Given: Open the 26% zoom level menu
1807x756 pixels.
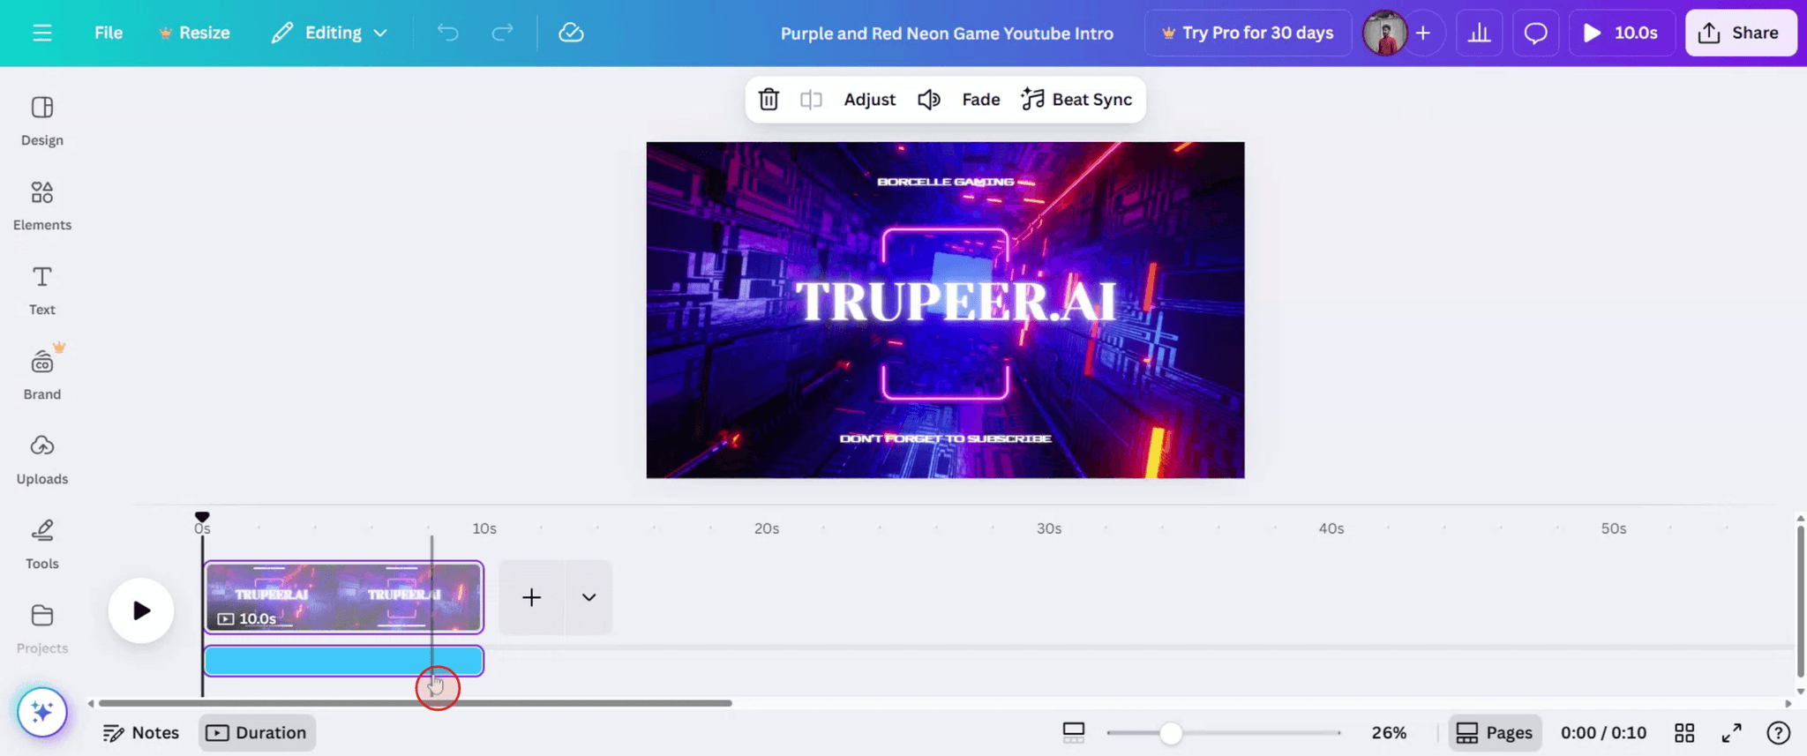Looking at the screenshot, I should [1389, 733].
